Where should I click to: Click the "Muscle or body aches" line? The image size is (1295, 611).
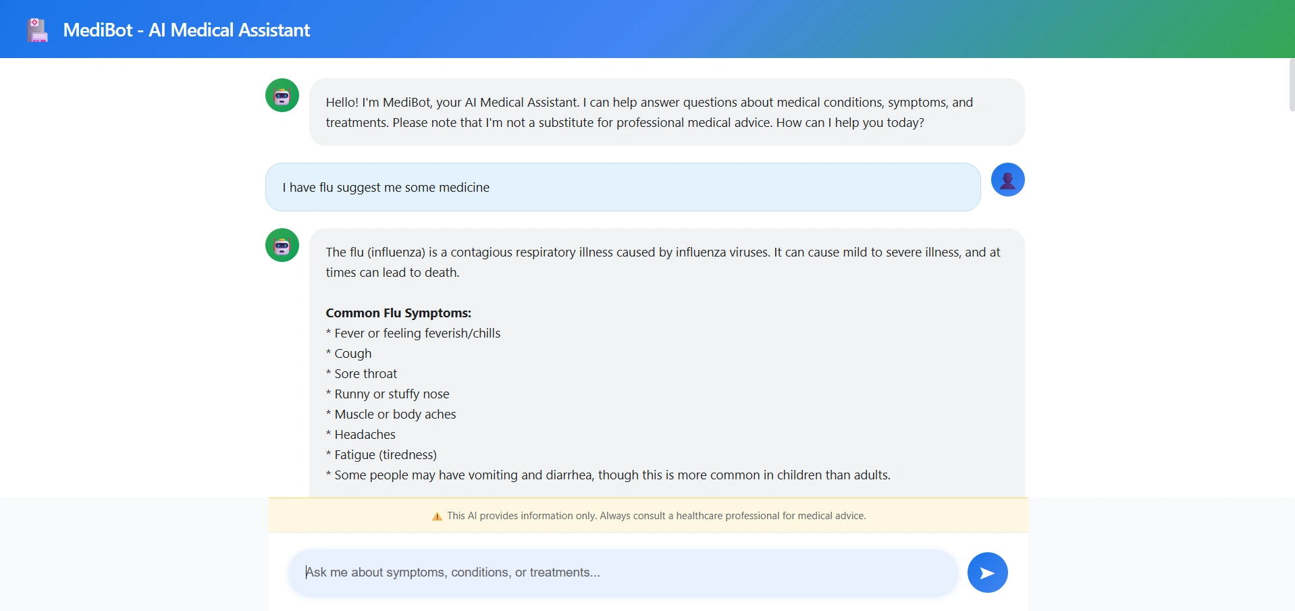pos(395,415)
